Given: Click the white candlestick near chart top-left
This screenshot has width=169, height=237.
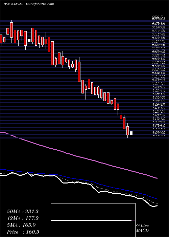Looking at the screenshot, I should point(29,40).
